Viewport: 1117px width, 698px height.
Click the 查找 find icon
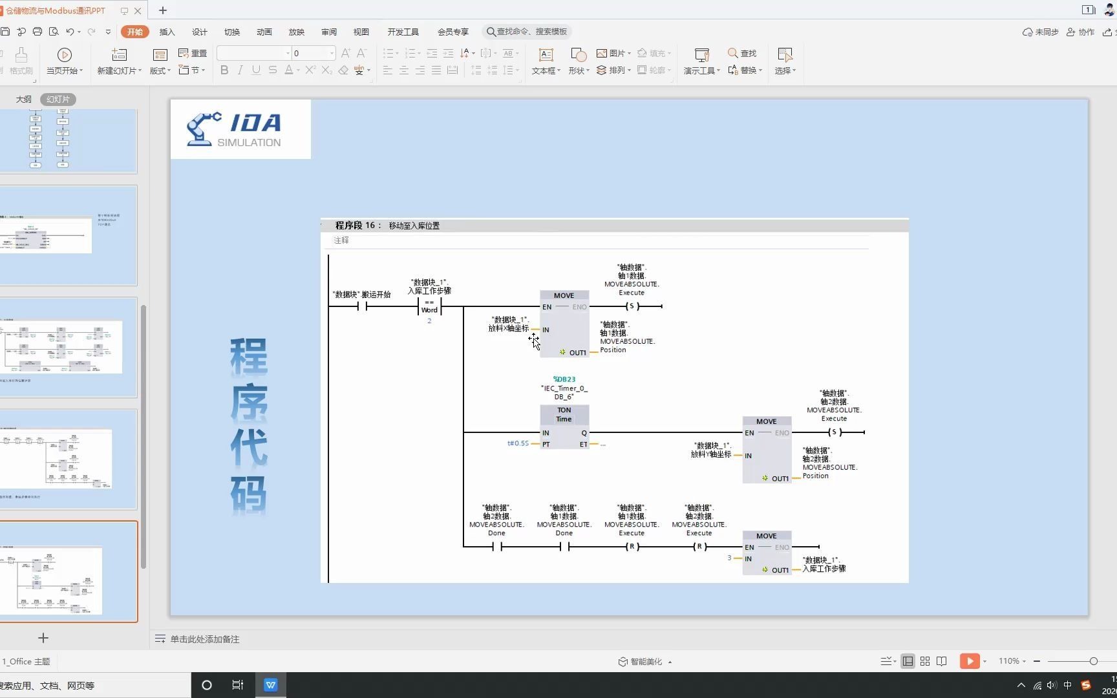742,53
